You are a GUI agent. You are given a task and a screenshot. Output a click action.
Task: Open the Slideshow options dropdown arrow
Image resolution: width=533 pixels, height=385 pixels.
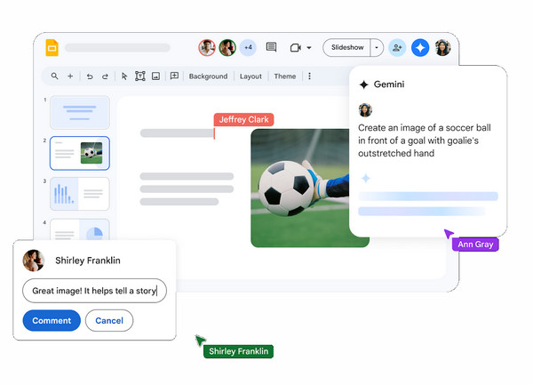[x=377, y=48]
